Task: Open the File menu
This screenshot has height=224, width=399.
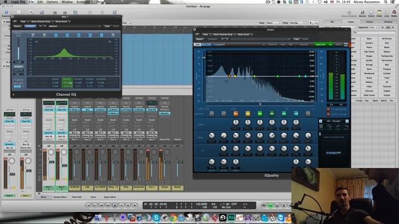Action: 31,2
